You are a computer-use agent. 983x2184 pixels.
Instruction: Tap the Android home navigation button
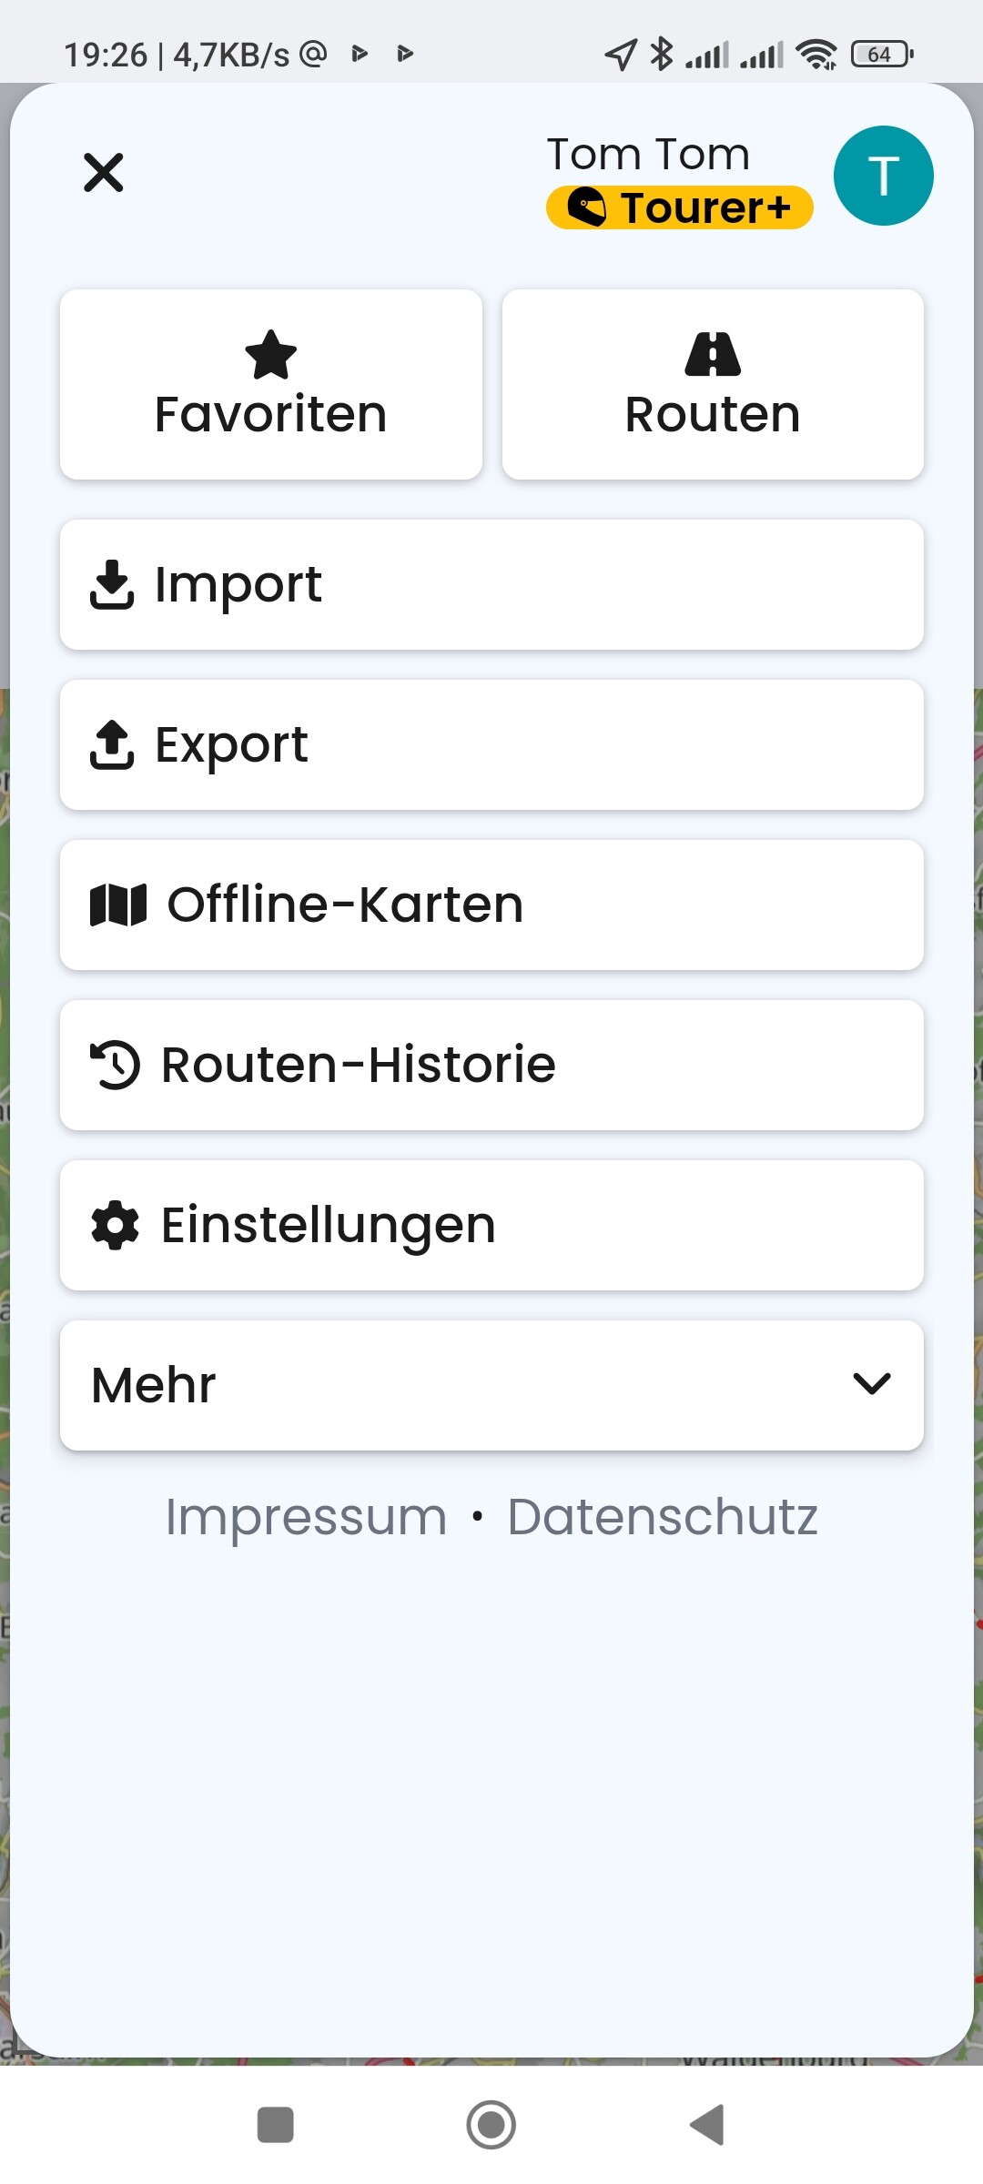(491, 2125)
